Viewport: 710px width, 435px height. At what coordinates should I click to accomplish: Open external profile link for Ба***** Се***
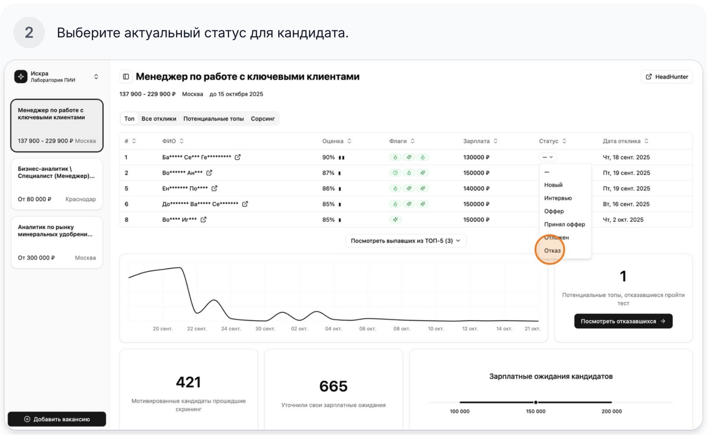click(238, 157)
